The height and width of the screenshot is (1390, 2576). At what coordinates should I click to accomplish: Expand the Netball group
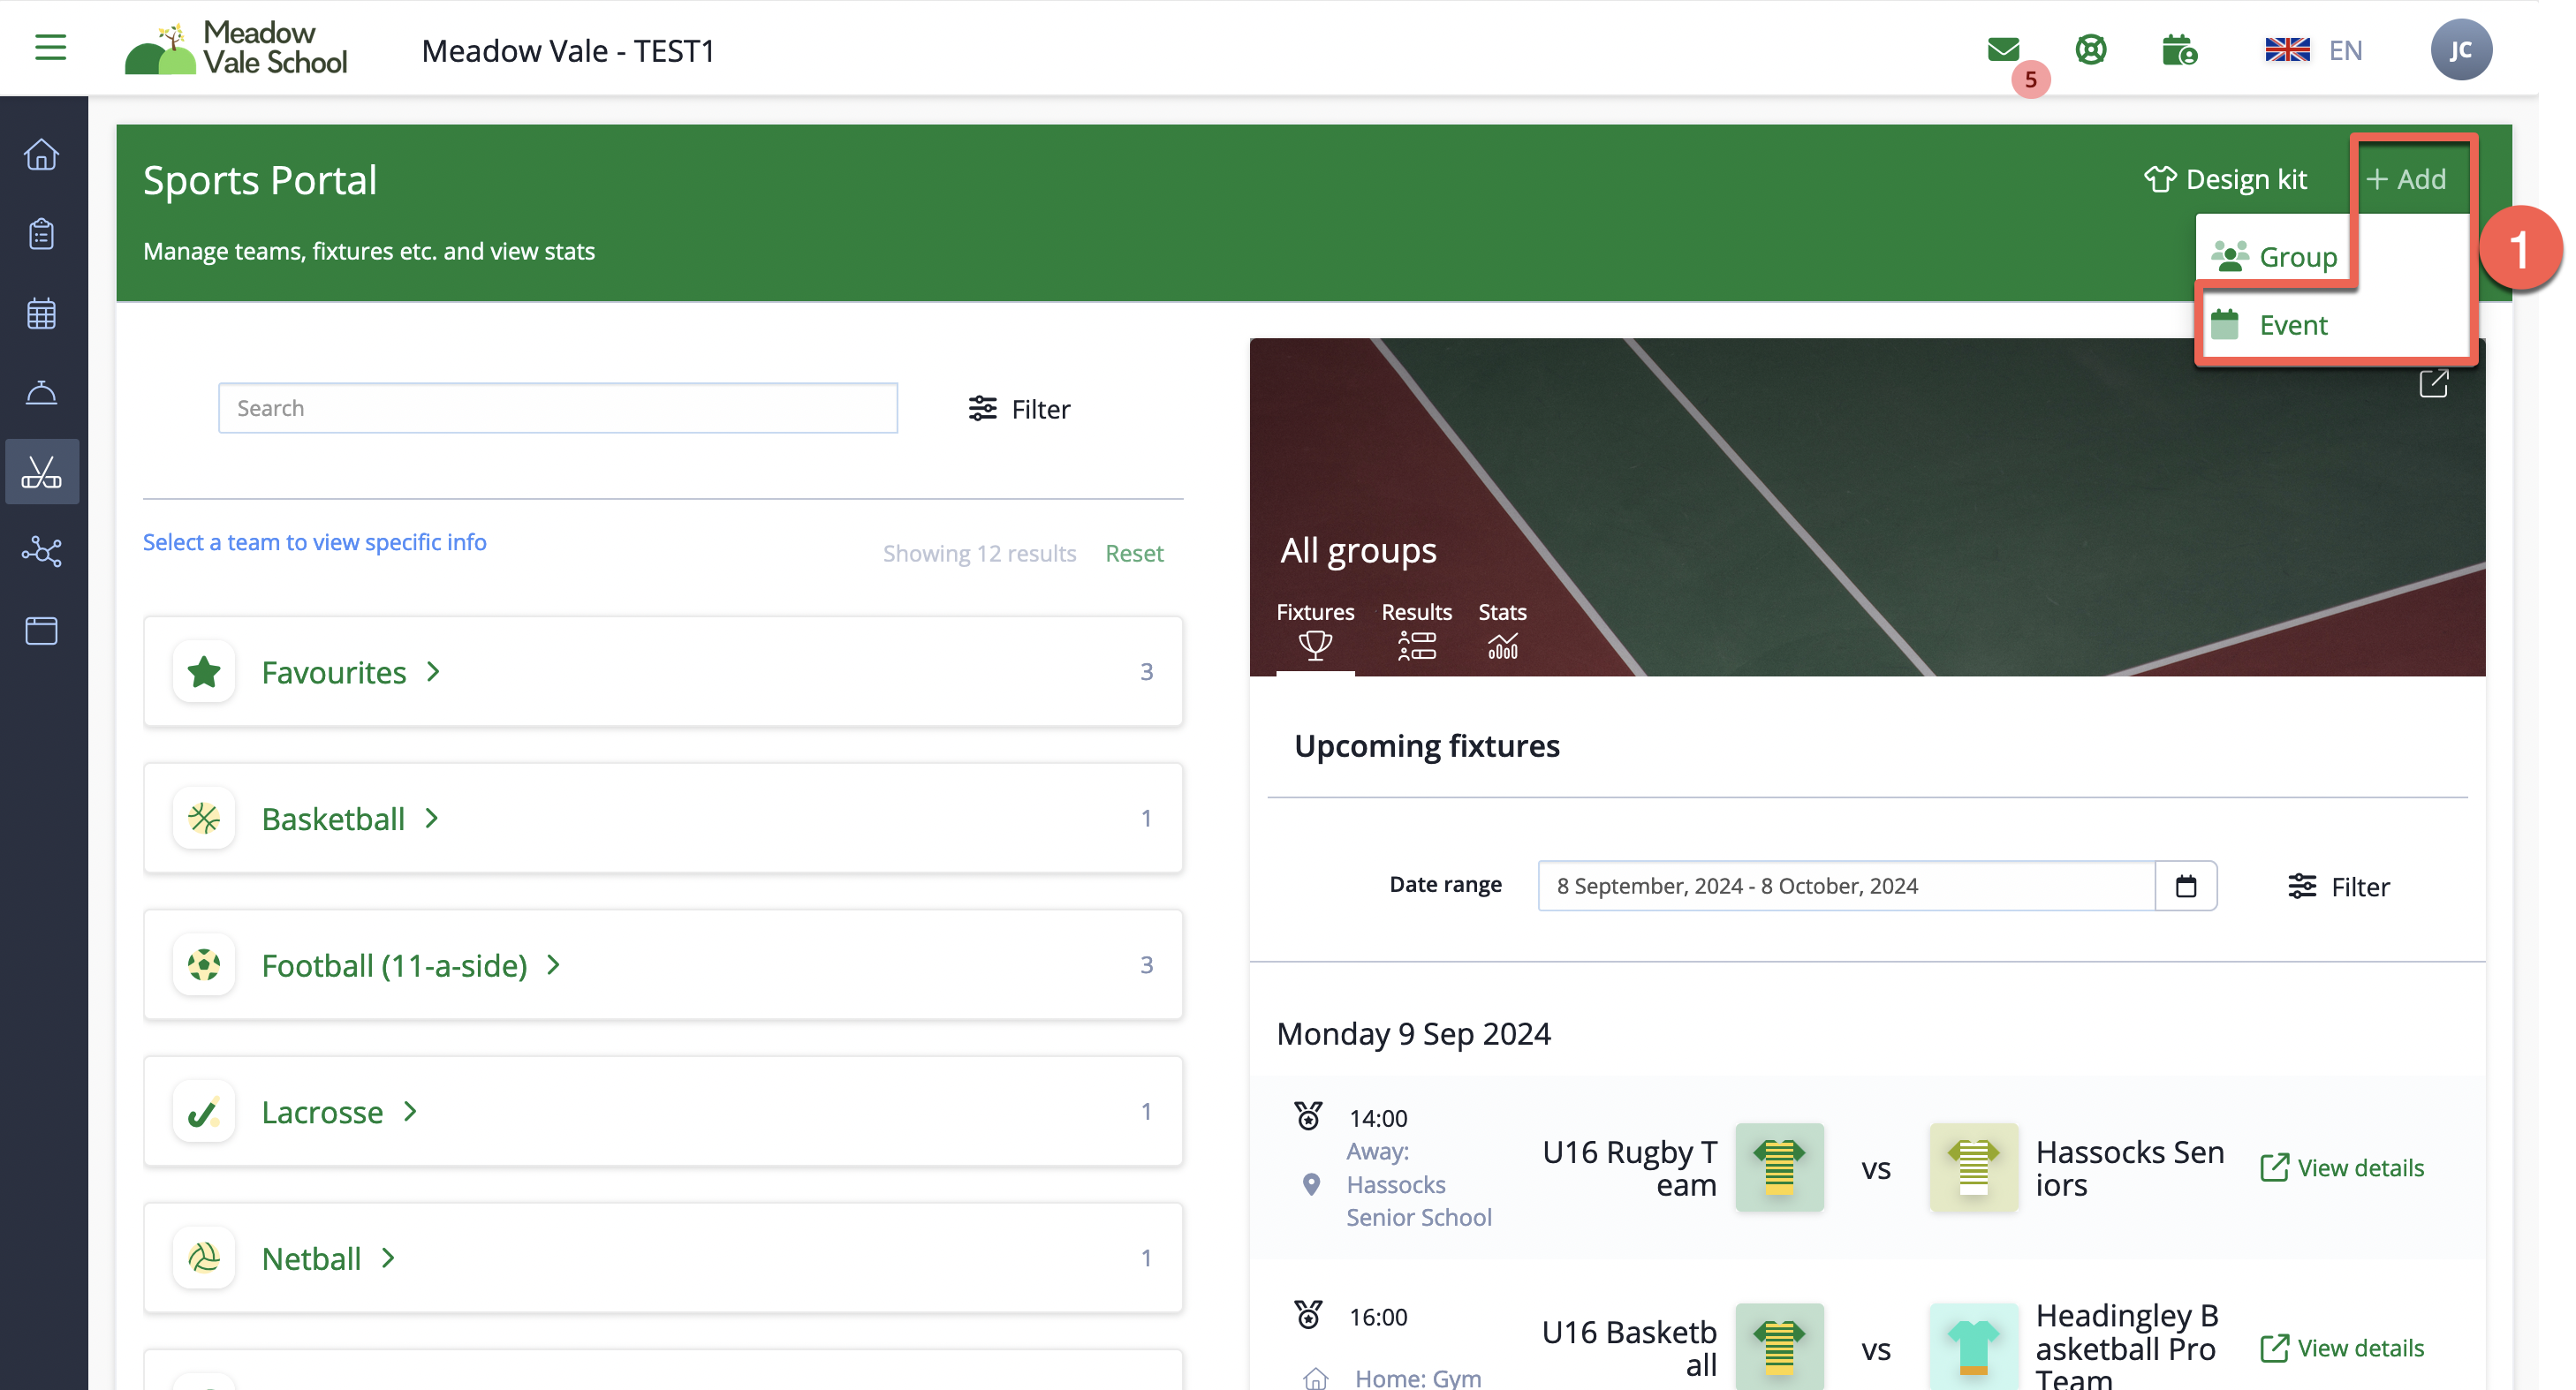pos(663,1258)
